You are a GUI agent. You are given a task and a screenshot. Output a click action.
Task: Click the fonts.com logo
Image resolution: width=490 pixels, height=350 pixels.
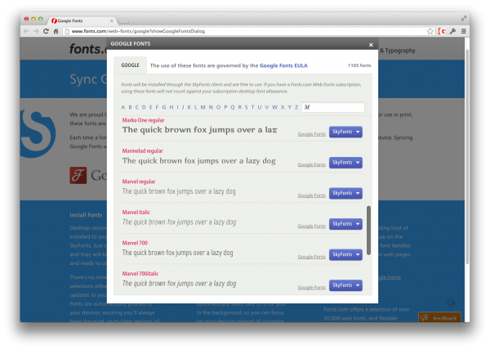[88, 49]
